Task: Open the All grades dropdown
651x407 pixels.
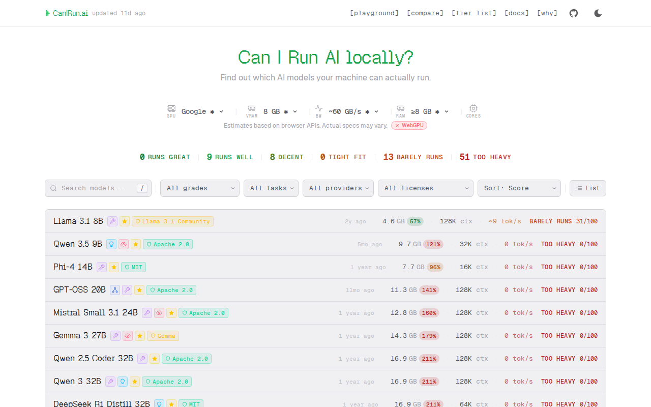Action: click(200, 188)
